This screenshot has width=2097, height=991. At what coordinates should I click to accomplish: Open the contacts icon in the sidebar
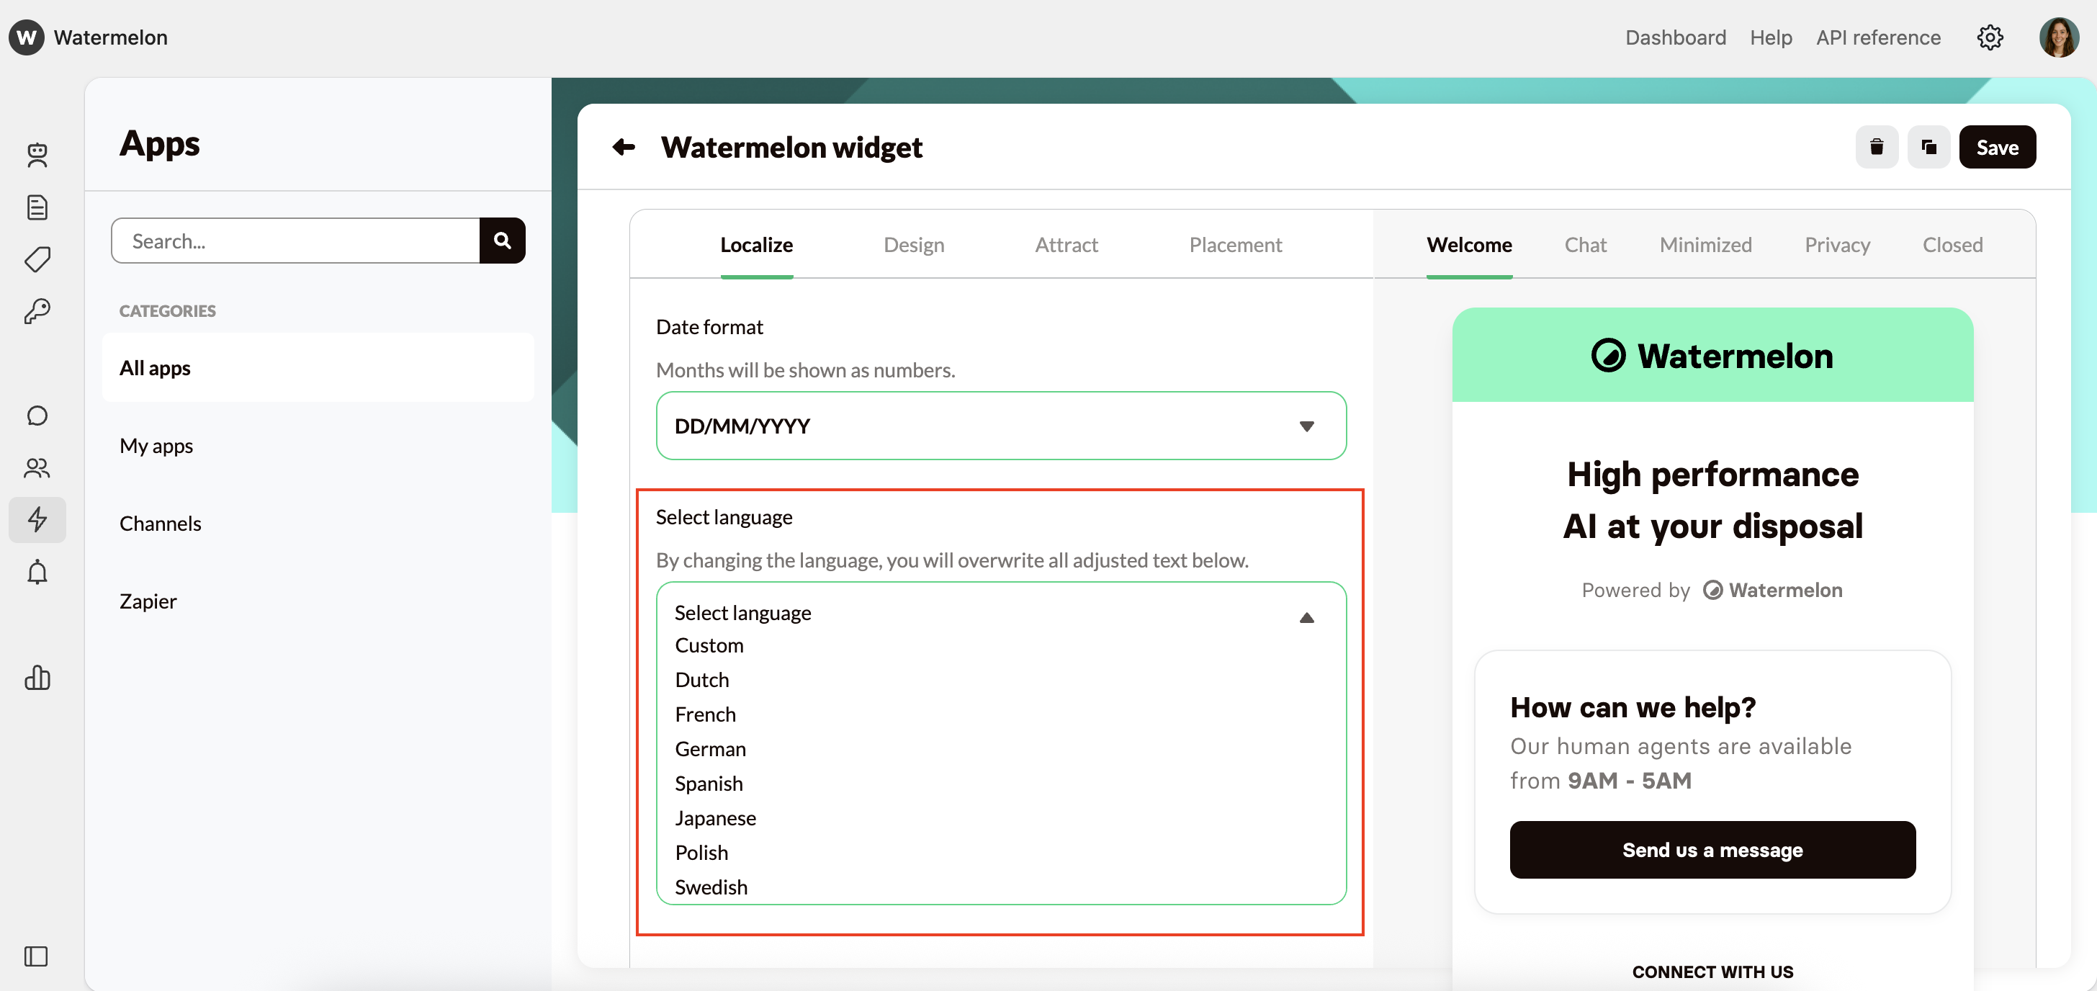[x=37, y=467]
